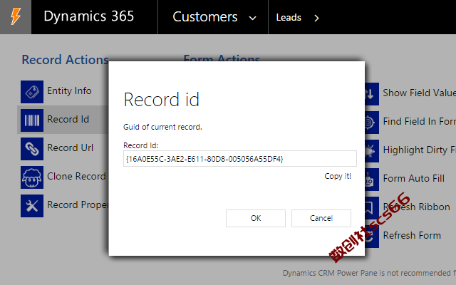
Task: Select the Record Id label in sidebar
Action: click(68, 119)
